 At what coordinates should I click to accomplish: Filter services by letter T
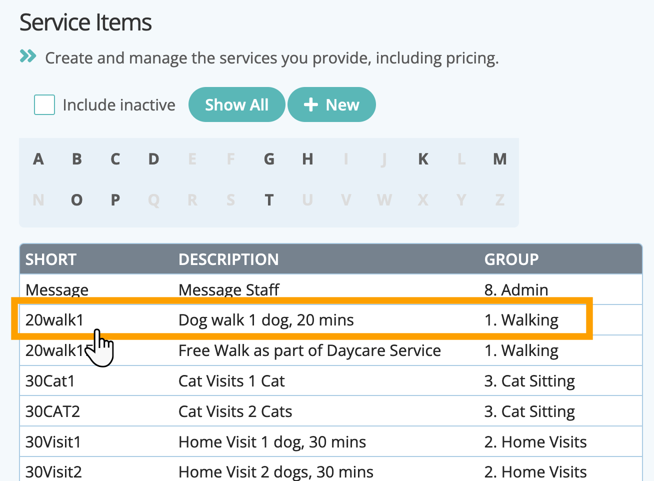click(x=269, y=200)
